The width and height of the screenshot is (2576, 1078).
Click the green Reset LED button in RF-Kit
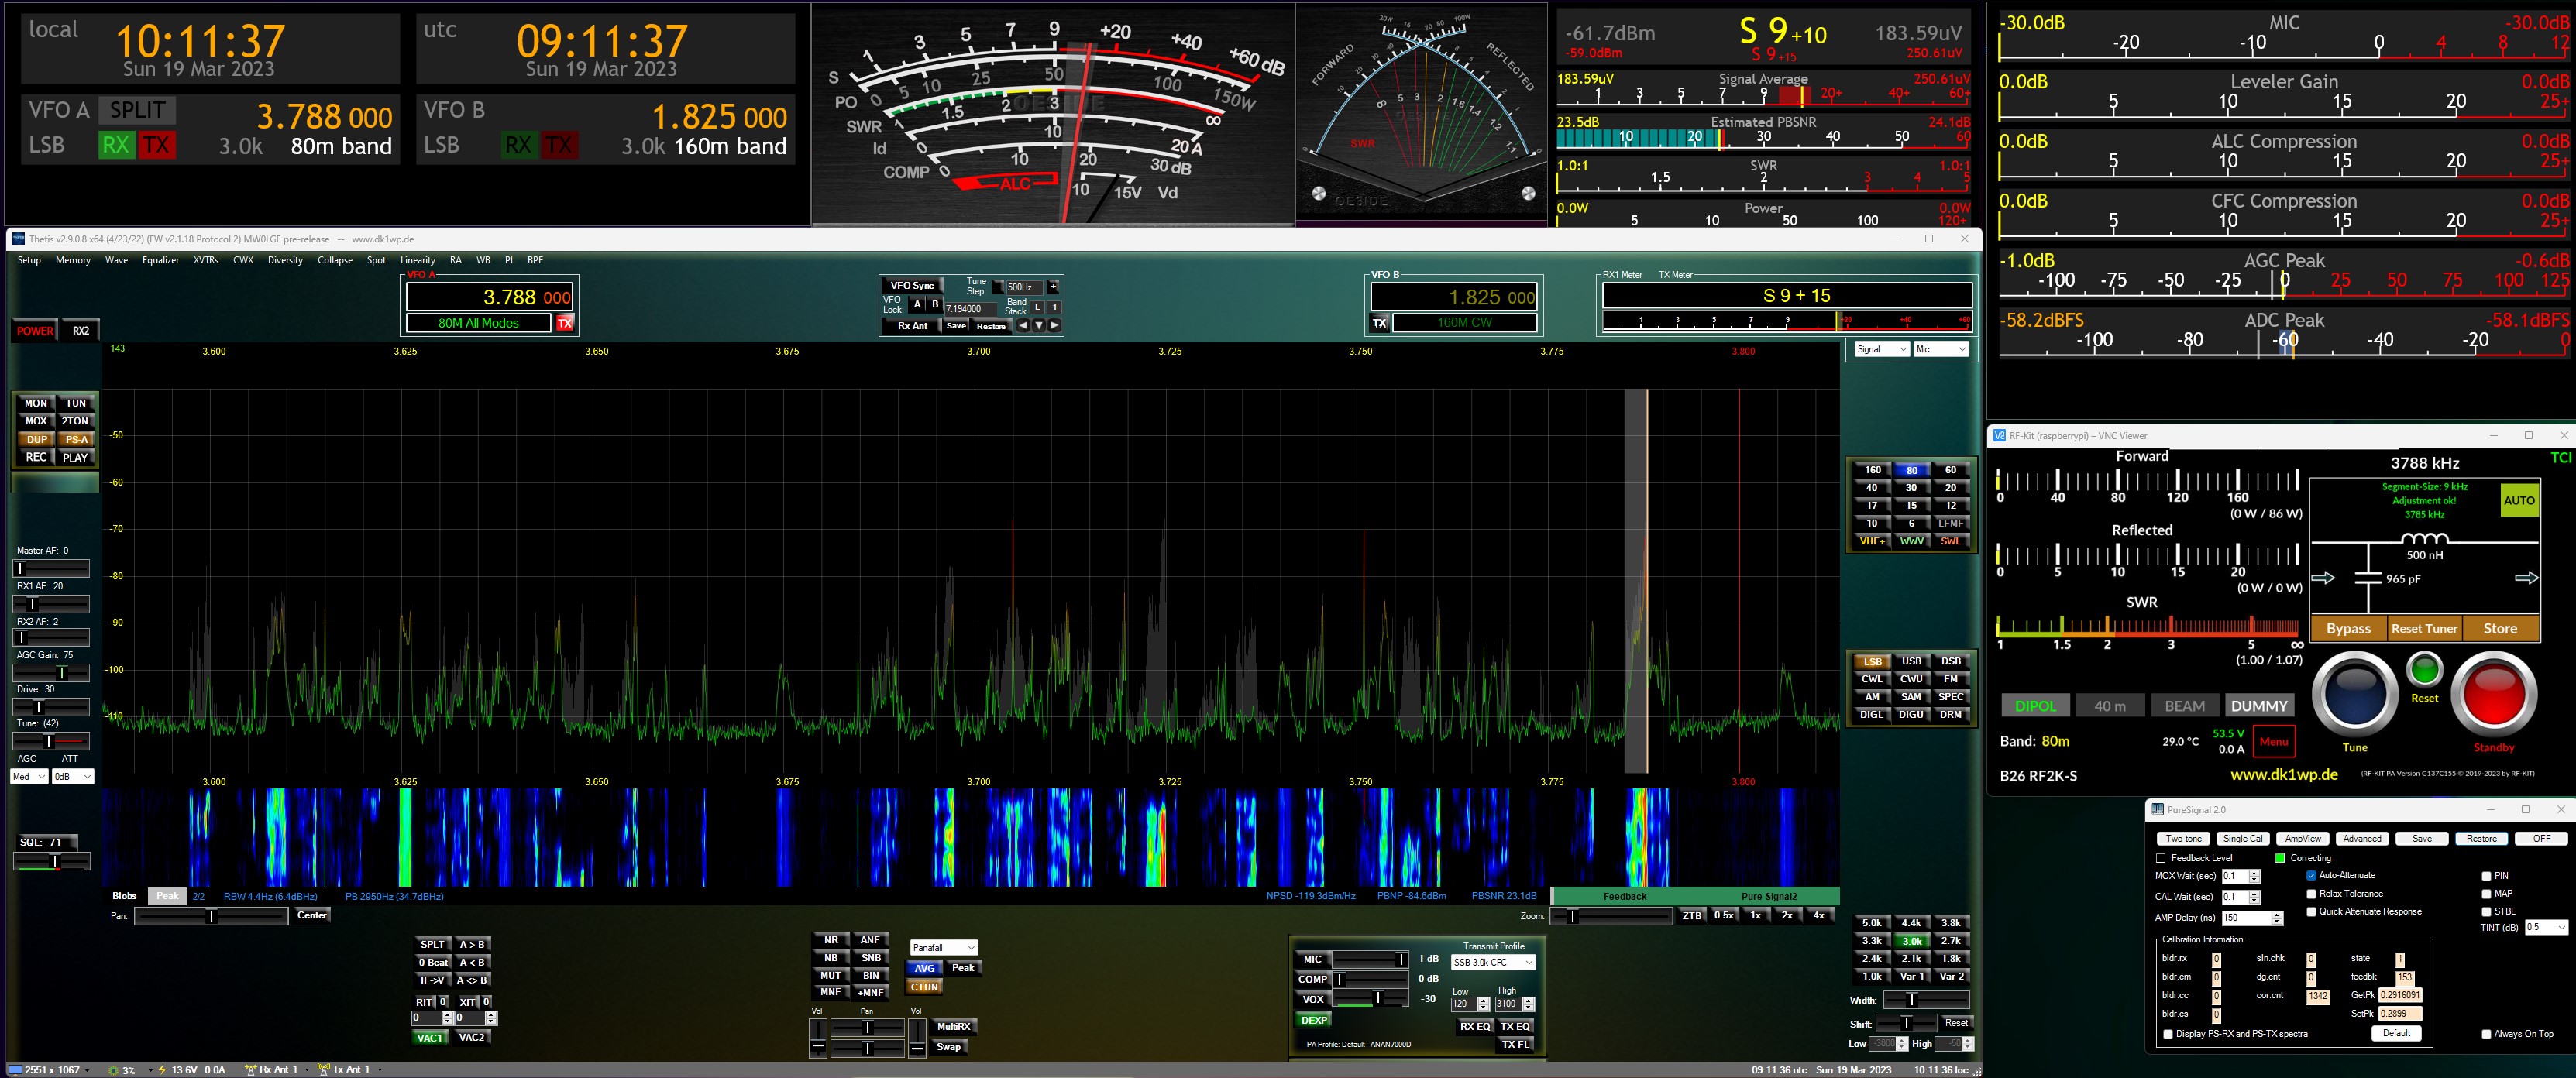pyautogui.click(x=2424, y=669)
